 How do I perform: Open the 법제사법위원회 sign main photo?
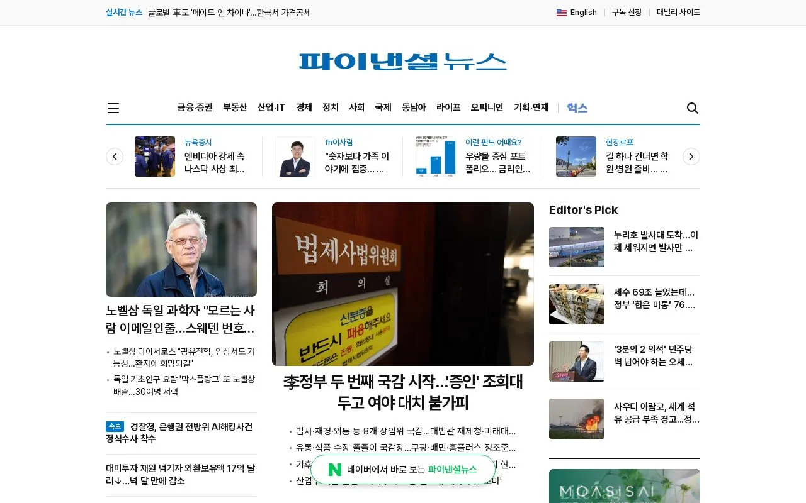coord(403,284)
